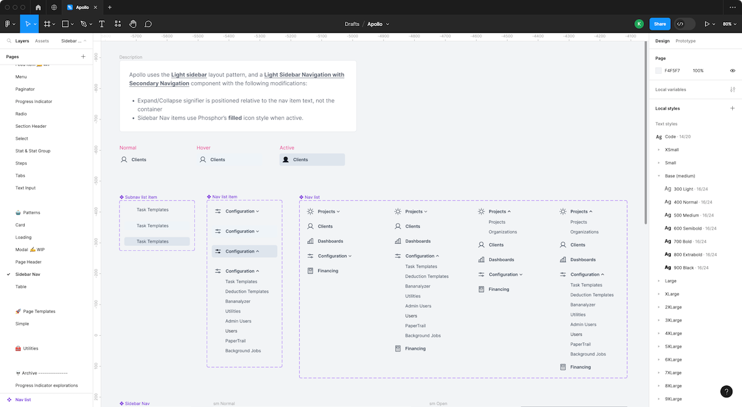Switch to the Prototype tab
This screenshot has height=407, width=742.
(x=685, y=41)
